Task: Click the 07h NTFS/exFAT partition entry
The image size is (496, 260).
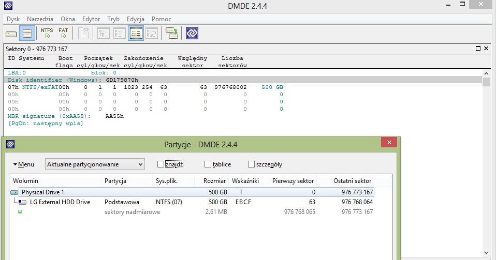Action: 145,87
